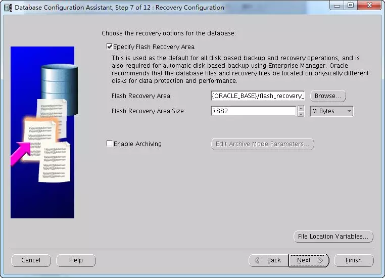Open the M Bytes unit dropdown
Screen dimensions: 385x278
(x=331, y=111)
